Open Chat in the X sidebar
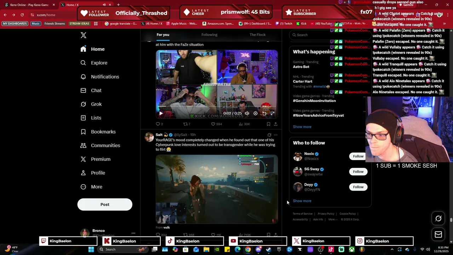453x255 pixels. point(91,90)
